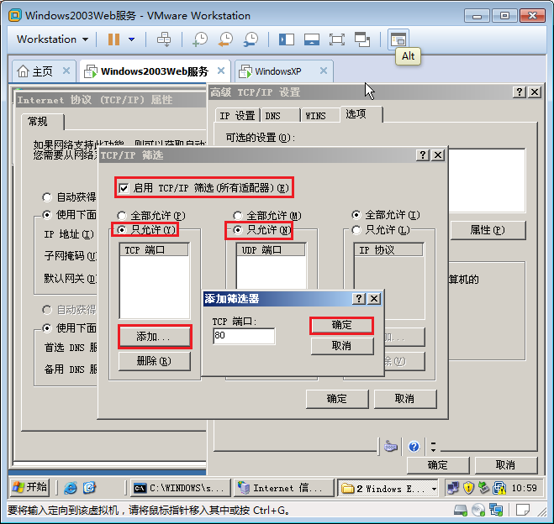Click 删除(R) under TCP port list
The image size is (554, 524).
[154, 361]
